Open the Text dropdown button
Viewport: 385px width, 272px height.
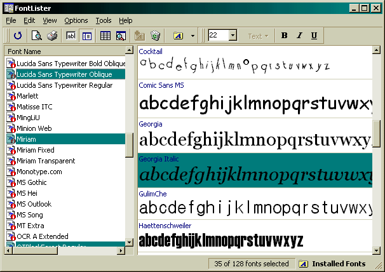[x=258, y=36]
